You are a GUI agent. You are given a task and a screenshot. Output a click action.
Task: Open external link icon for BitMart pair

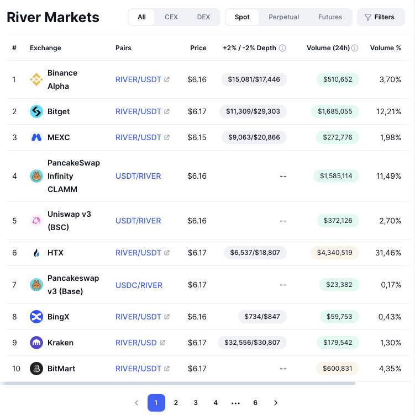coord(167,369)
